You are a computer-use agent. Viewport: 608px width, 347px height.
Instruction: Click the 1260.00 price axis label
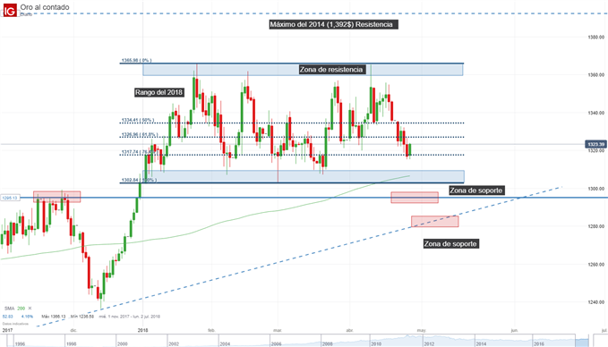coord(596,264)
